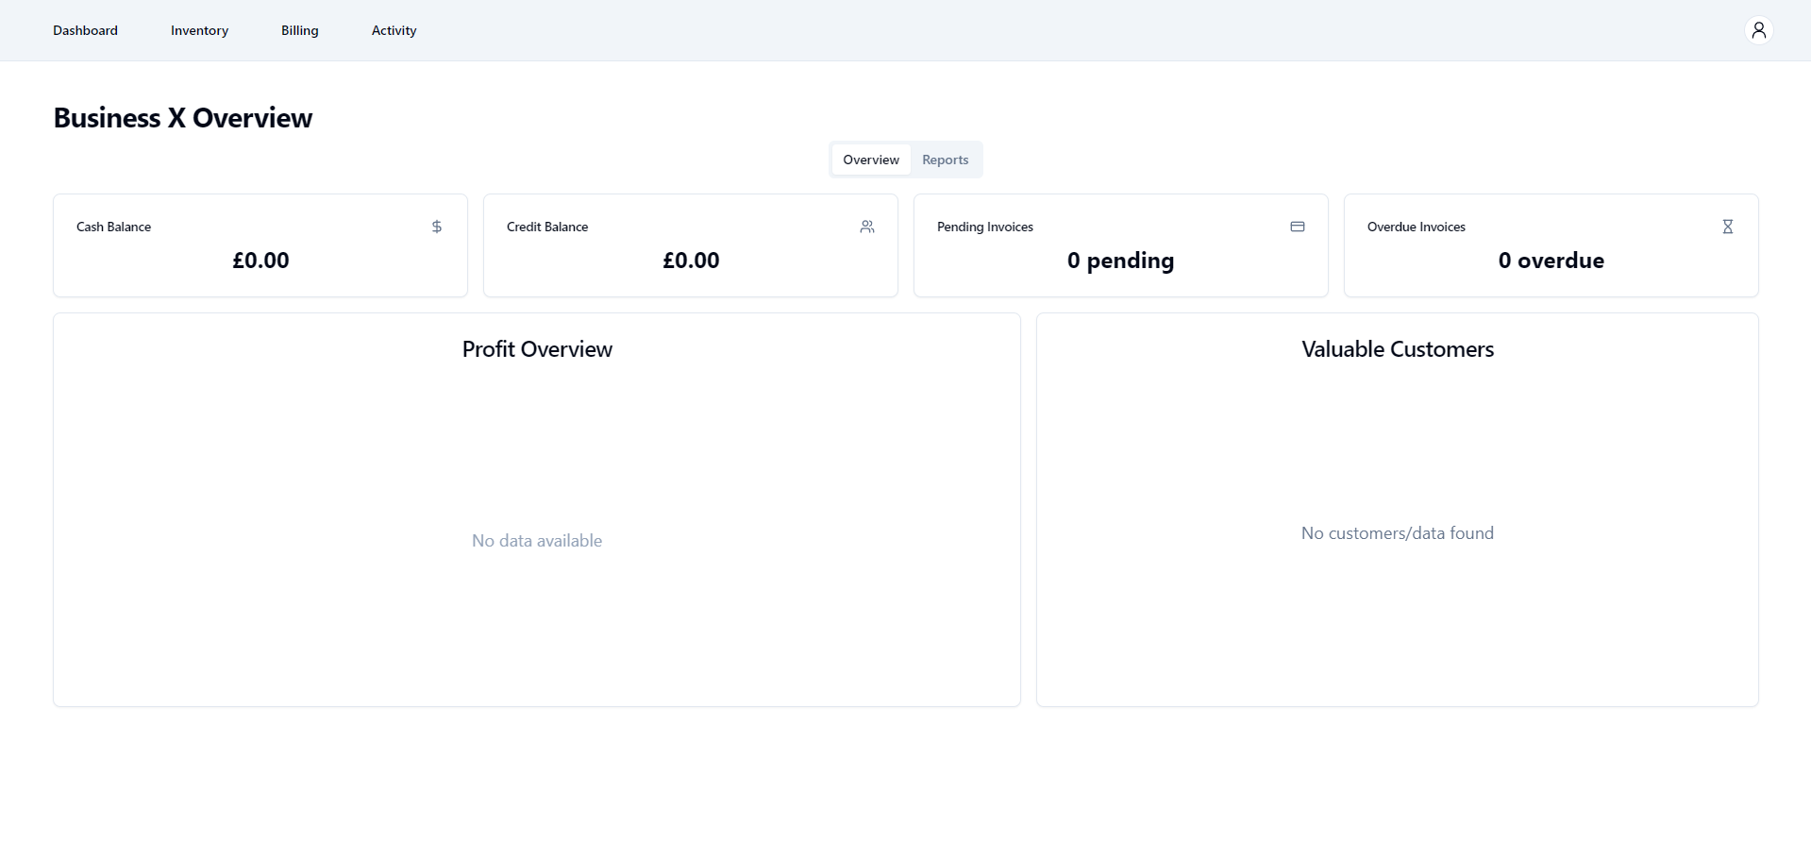Screen dimensions: 1811x859
Task: Click the Profit Overview heading
Action: click(x=537, y=349)
